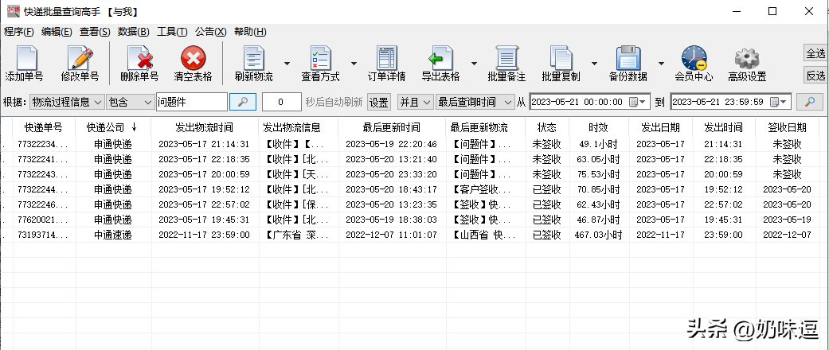Open 订单详情 order details

pos(386,64)
